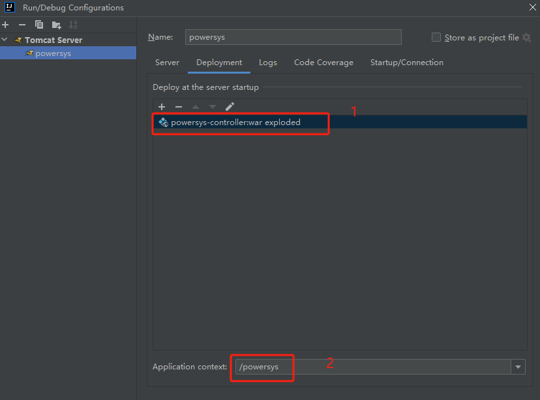The width and height of the screenshot is (540, 400).
Task: Edit the selected artifact with pencil icon
Action: tap(230, 107)
